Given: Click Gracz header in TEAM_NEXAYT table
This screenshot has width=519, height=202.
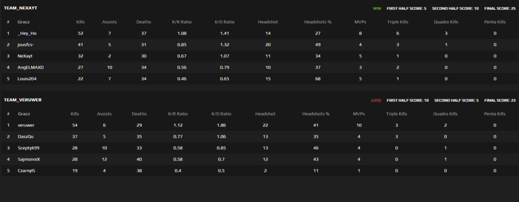Looking at the screenshot, I should coord(23,22).
